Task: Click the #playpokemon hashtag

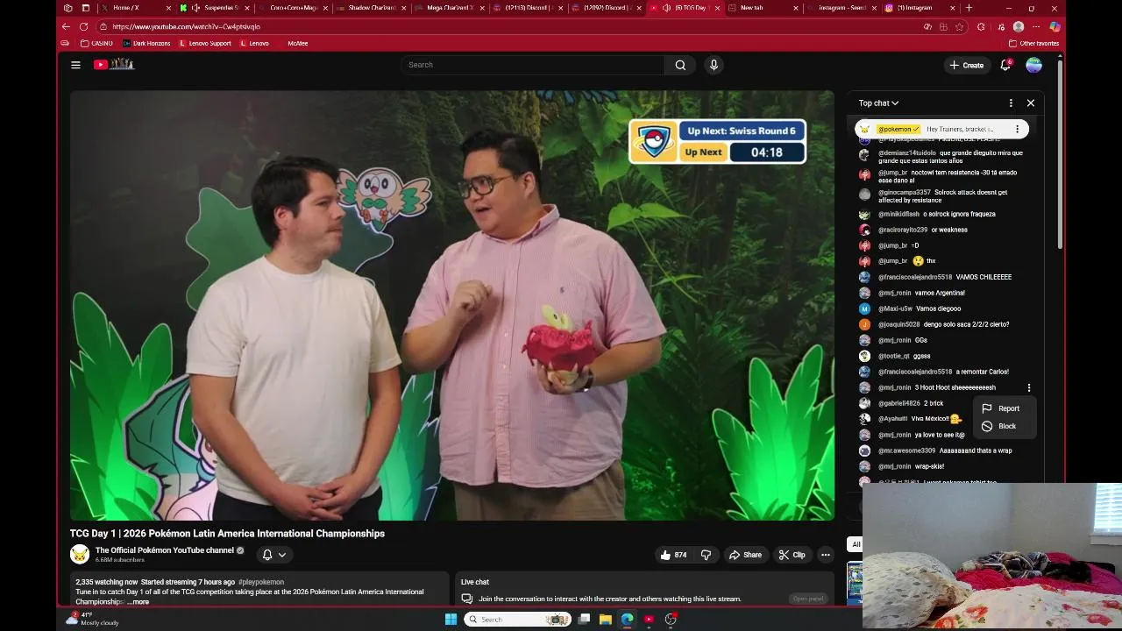Action: click(261, 582)
